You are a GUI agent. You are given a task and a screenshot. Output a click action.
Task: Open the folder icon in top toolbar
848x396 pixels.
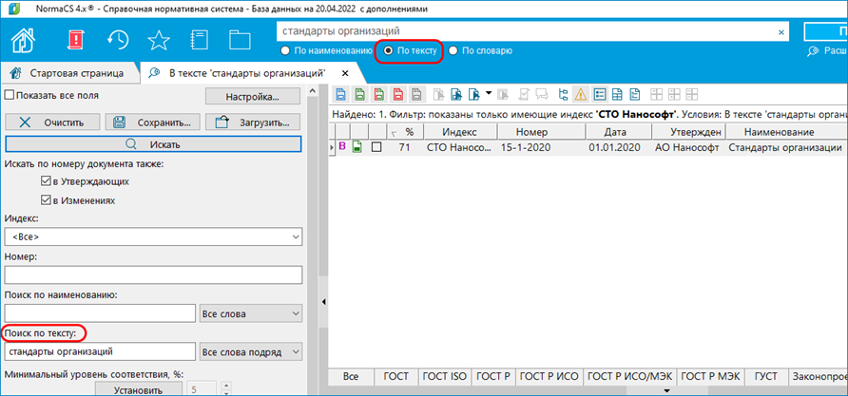point(240,41)
